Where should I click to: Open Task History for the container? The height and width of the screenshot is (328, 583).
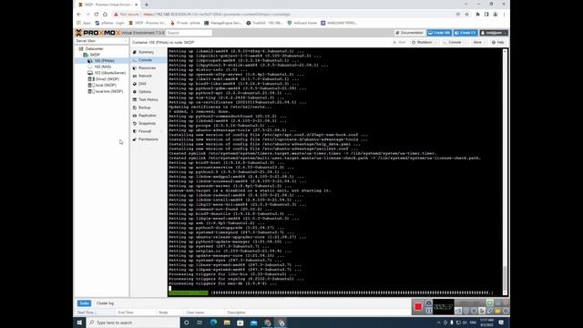pos(148,99)
